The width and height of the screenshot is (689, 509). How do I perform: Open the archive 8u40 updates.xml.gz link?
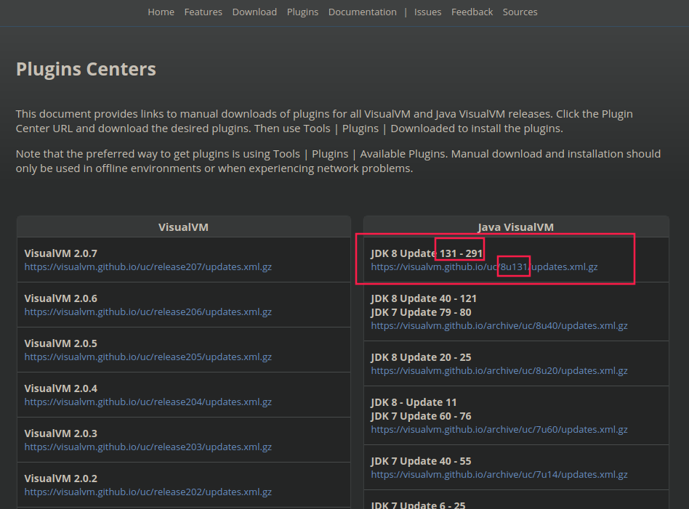pos(499,325)
